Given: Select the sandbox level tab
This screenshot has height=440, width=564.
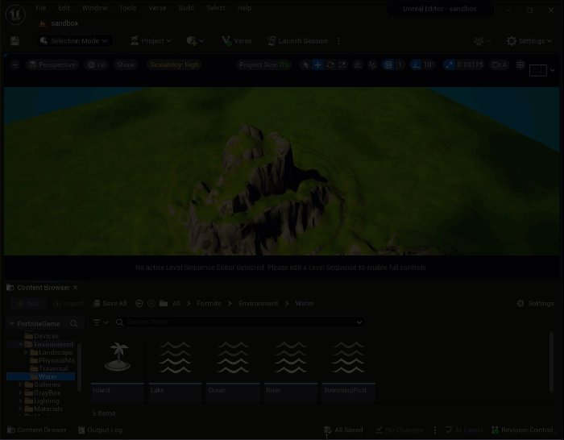Looking at the screenshot, I should coord(59,23).
